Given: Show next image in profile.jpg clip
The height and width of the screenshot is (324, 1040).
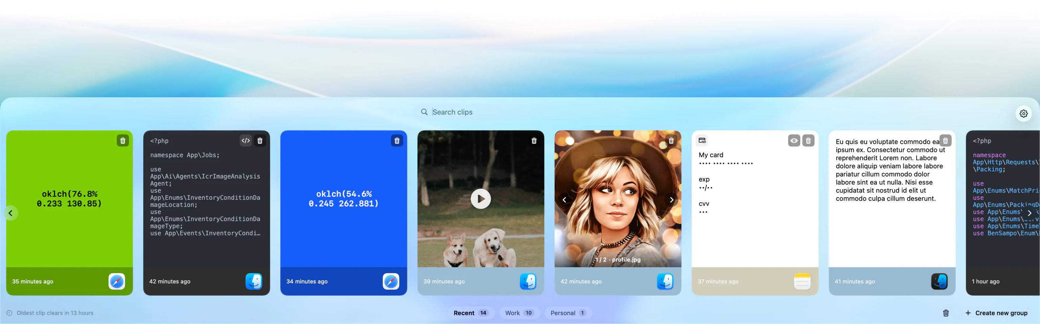Looking at the screenshot, I should pyautogui.click(x=671, y=200).
